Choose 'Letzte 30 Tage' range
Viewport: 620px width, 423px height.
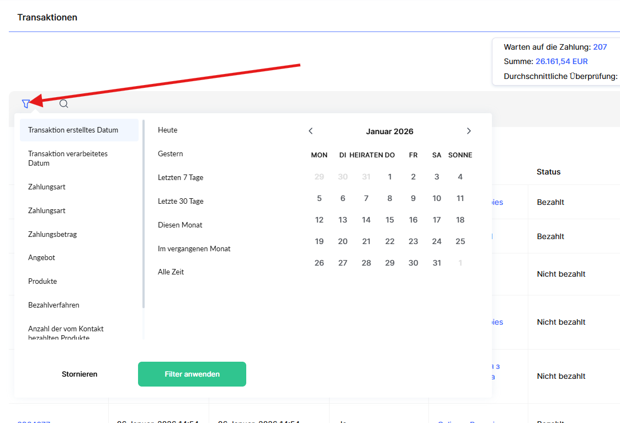pos(181,202)
